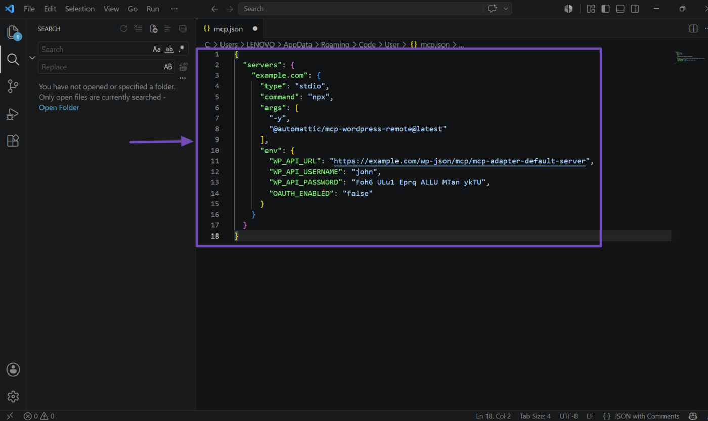Toggle search details ellipsis below Replace
This screenshot has height=421, width=708.
point(183,78)
